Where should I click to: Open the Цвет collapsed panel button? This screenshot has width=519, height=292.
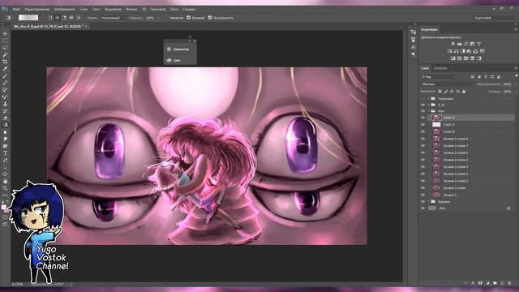[180, 60]
